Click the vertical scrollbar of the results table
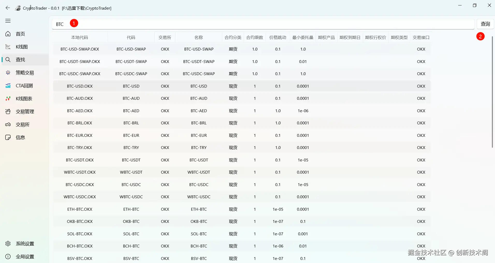This screenshot has height=263, width=495. tap(492, 92)
